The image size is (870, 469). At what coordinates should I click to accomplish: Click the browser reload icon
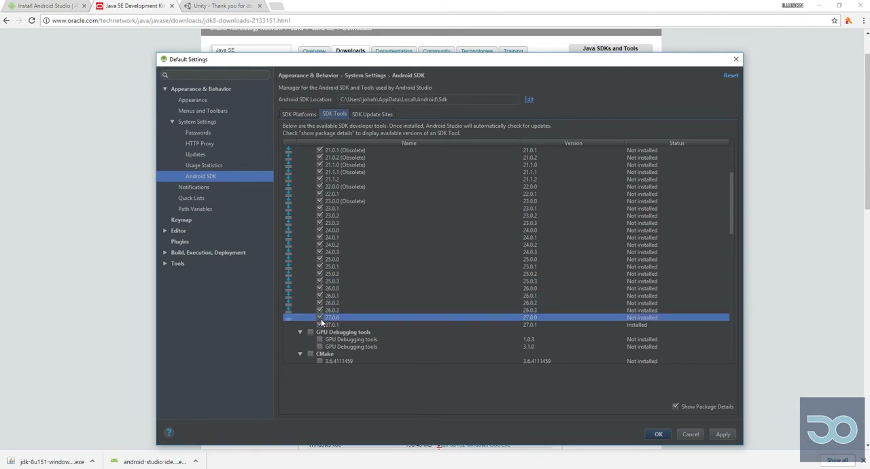click(32, 20)
